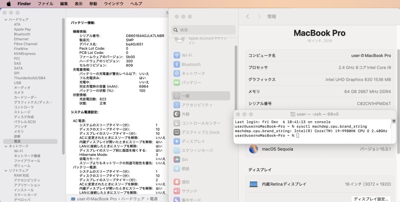Select Ethernet in hardware list
Viewport: 400px width, 202px height.
[21, 39]
